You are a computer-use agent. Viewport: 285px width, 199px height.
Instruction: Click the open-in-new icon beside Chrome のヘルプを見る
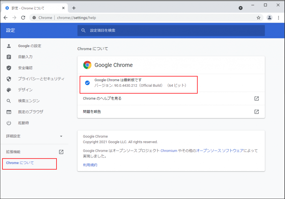[x=256, y=98]
